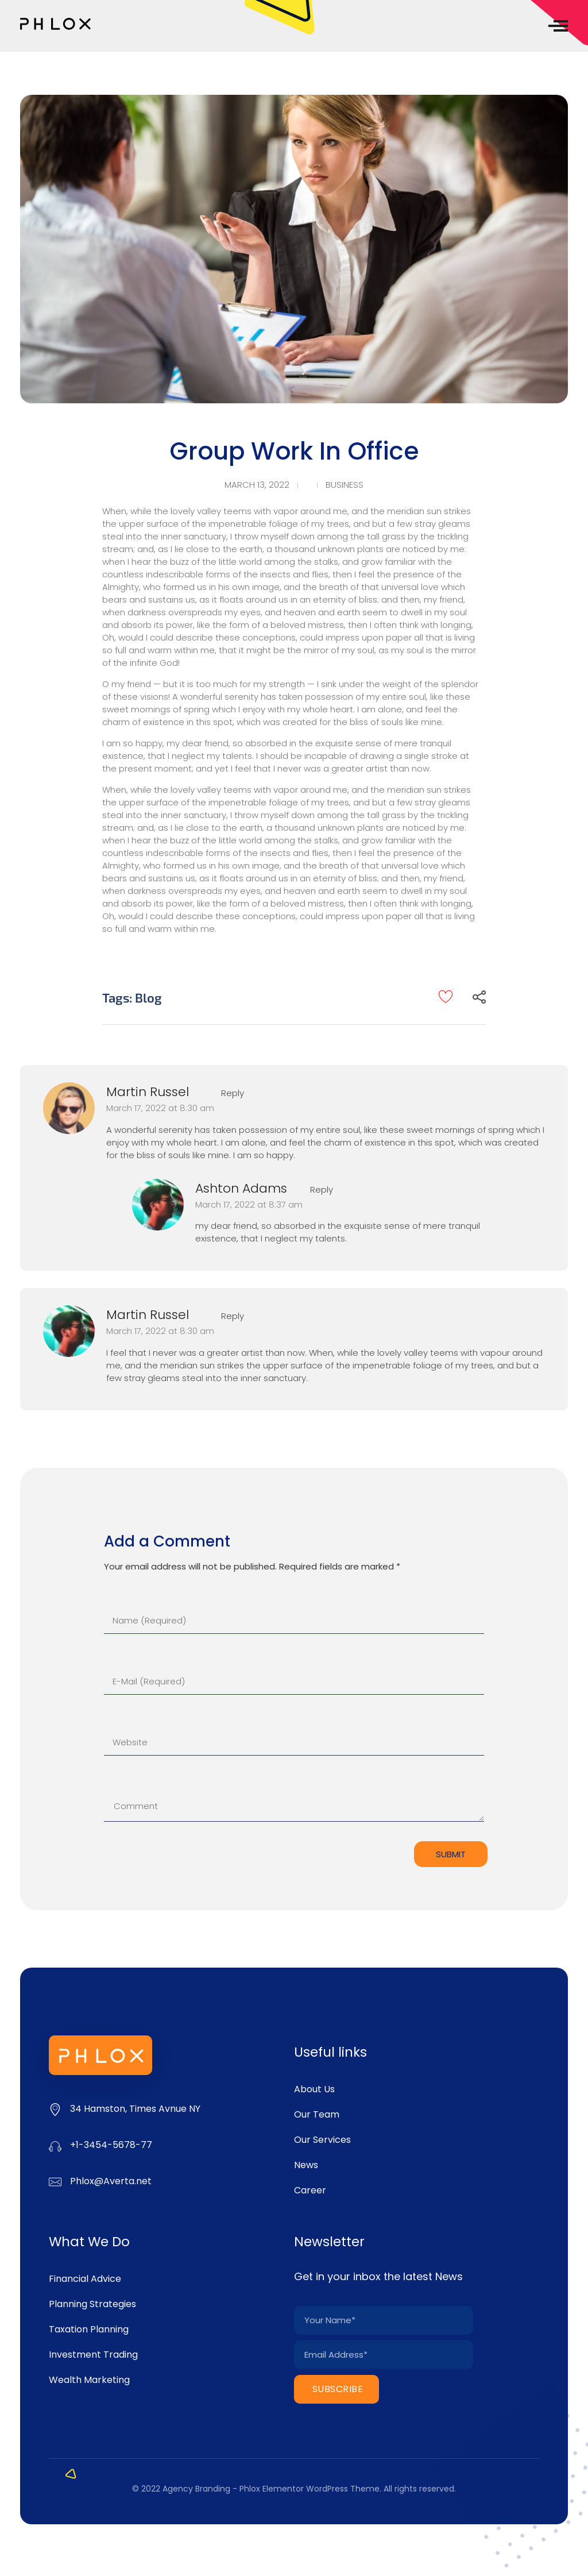Submit the comment form

pyautogui.click(x=450, y=1854)
